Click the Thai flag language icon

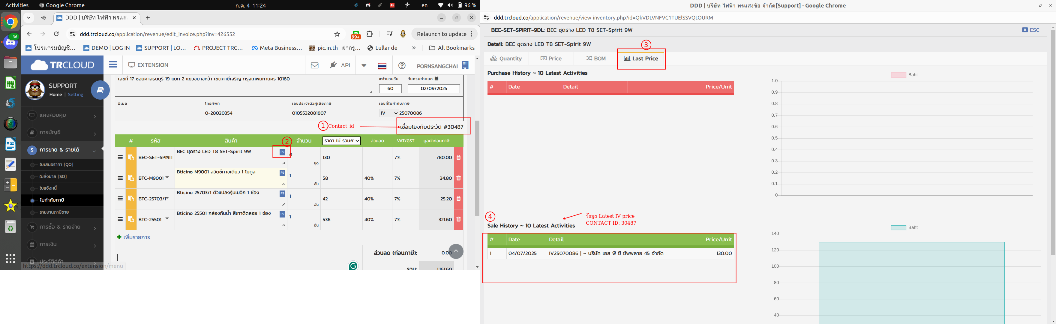382,66
